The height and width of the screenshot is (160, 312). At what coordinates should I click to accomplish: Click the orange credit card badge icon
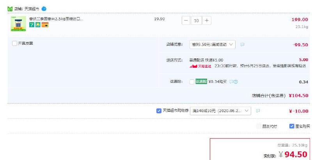pos(45,25)
